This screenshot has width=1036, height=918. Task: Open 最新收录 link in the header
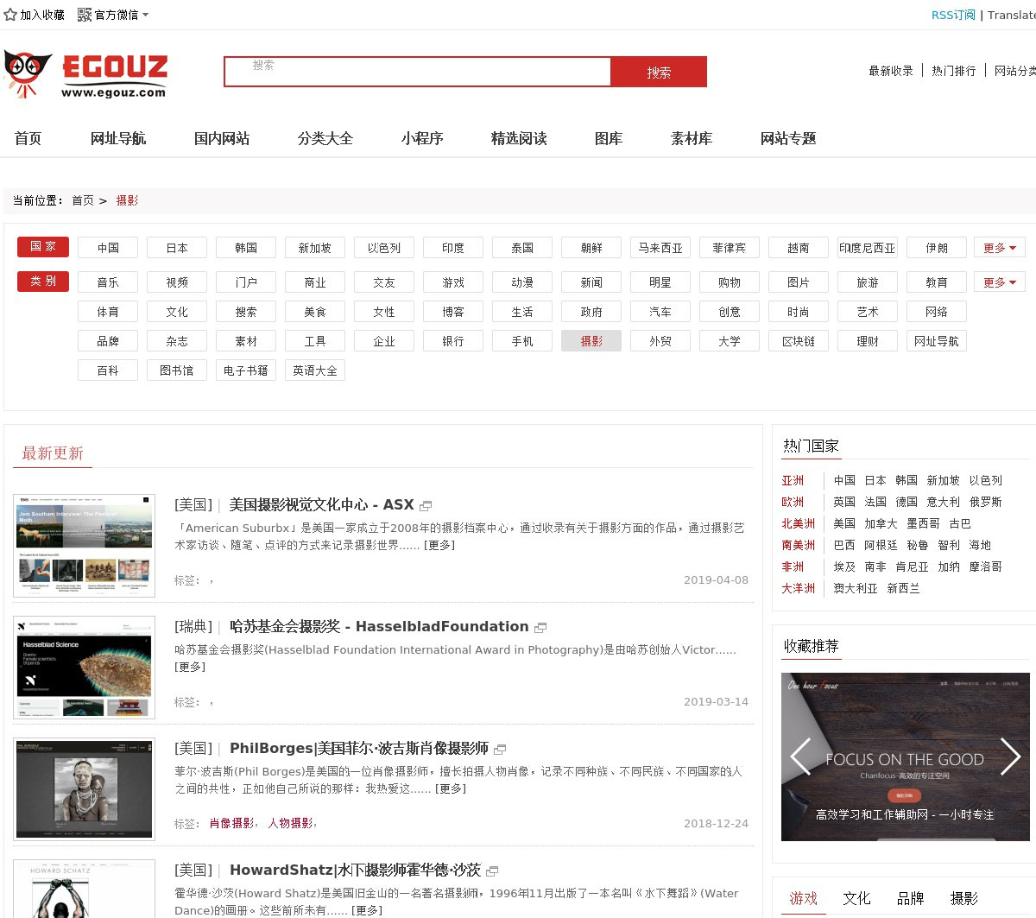pos(891,71)
